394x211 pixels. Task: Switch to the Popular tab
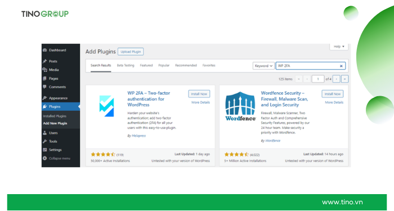[x=164, y=66]
